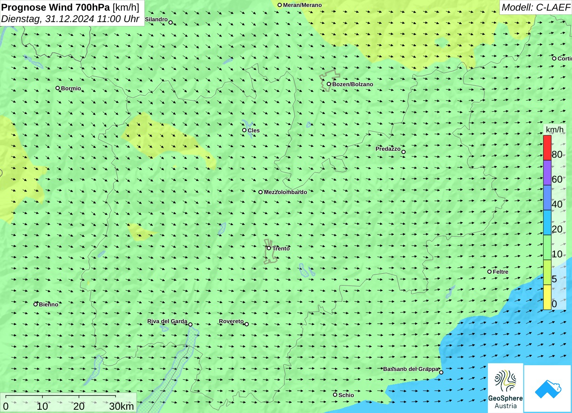Click the 'Riva del Garda' label
Image resolution: width=572 pixels, height=413 pixels.
(x=167, y=321)
